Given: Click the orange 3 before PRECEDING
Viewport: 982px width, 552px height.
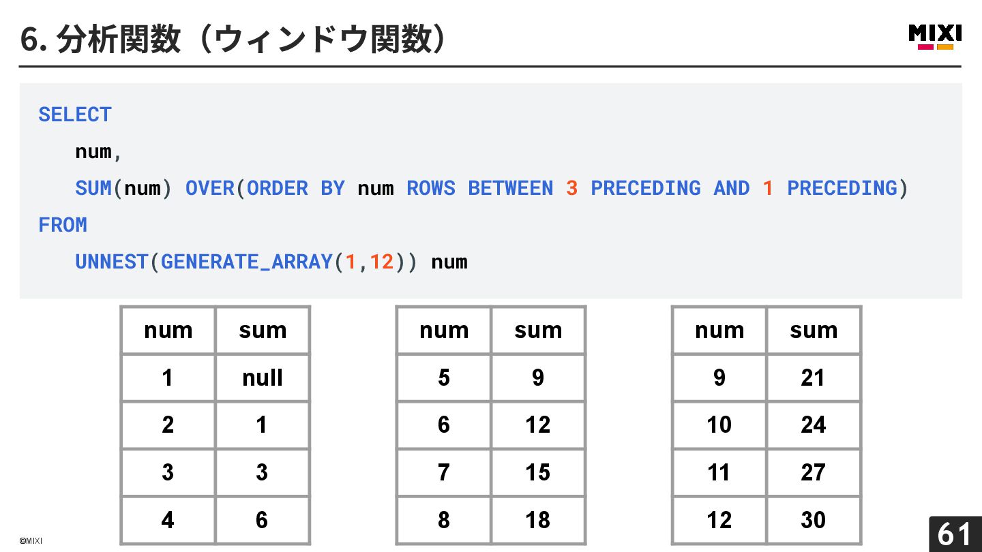Looking at the screenshot, I should 571,188.
